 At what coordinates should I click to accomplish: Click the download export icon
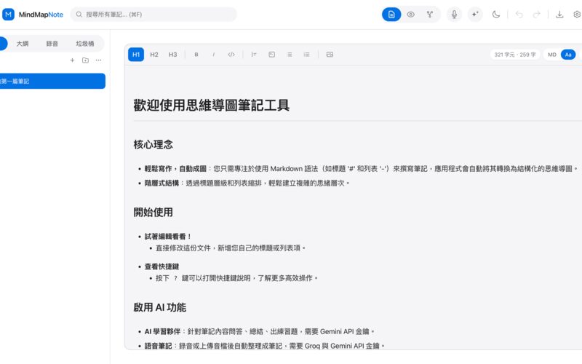(x=559, y=15)
